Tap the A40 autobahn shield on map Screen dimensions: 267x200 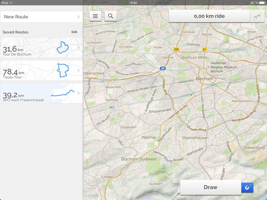coord(162,68)
